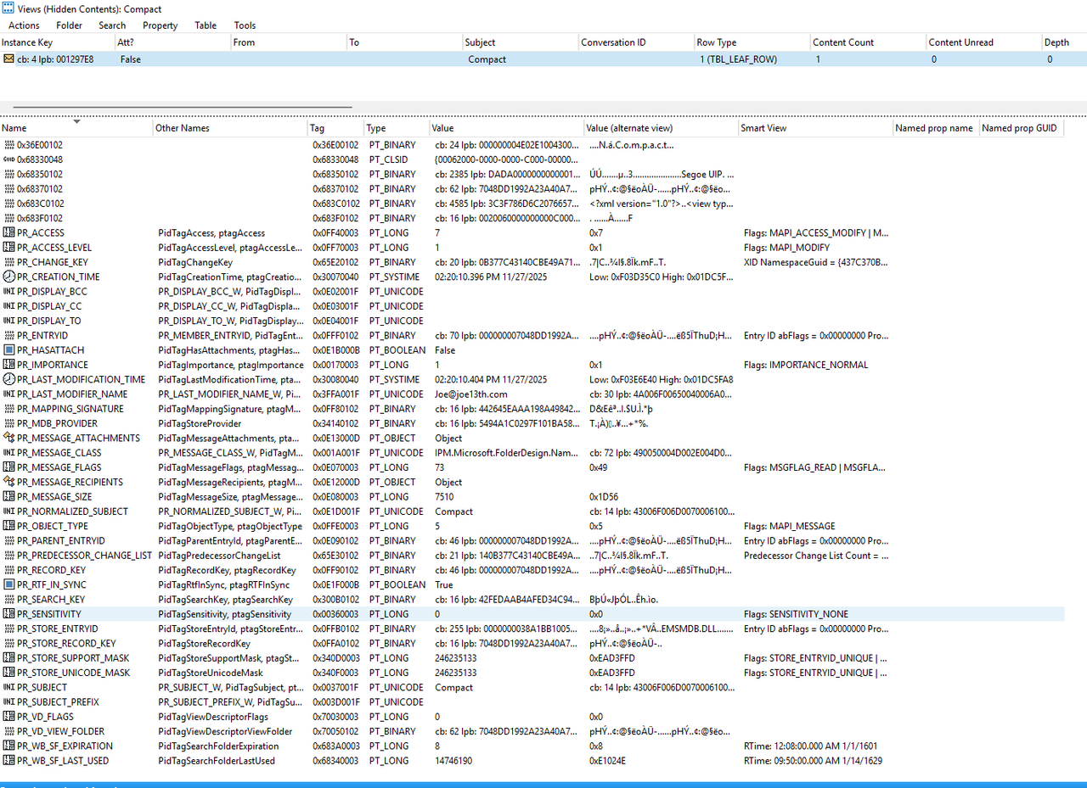The height and width of the screenshot is (788, 1087).
Task: Click the icon beside PR_OBJECT_TYPE
Action: pos(8,526)
